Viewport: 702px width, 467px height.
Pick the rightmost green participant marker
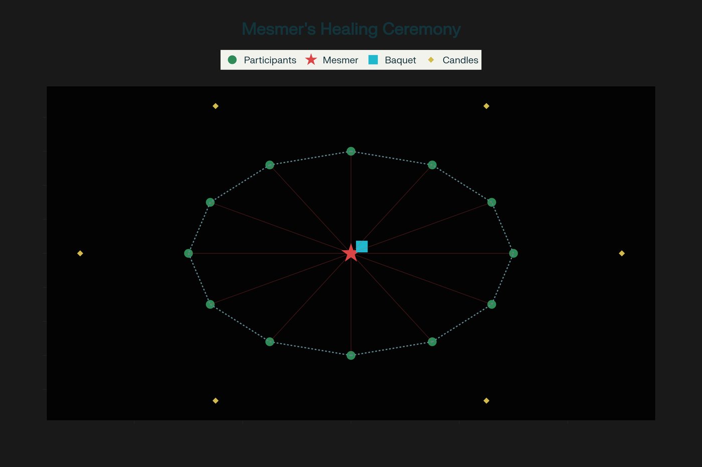513,253
